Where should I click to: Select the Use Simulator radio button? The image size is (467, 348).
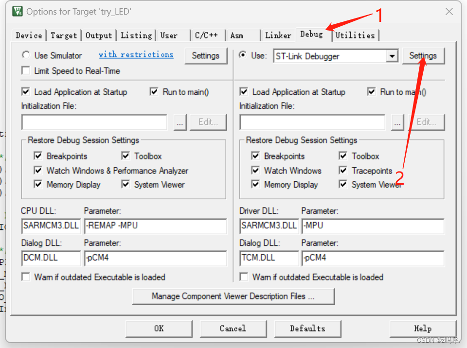point(26,55)
